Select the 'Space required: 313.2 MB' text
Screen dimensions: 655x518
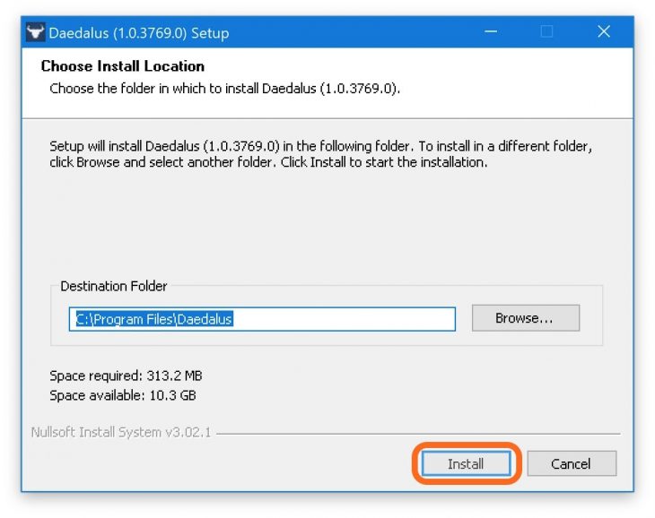click(126, 376)
